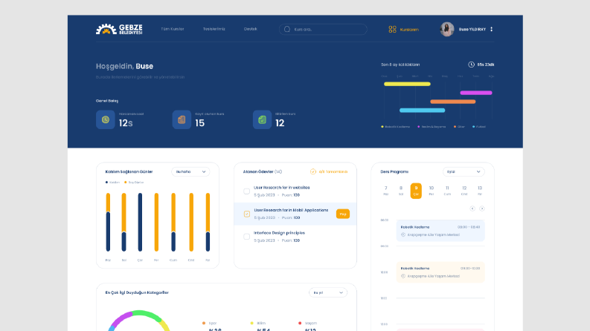Select day 11 in Ders Programı
This screenshot has height=331, width=590.
[x=447, y=191]
